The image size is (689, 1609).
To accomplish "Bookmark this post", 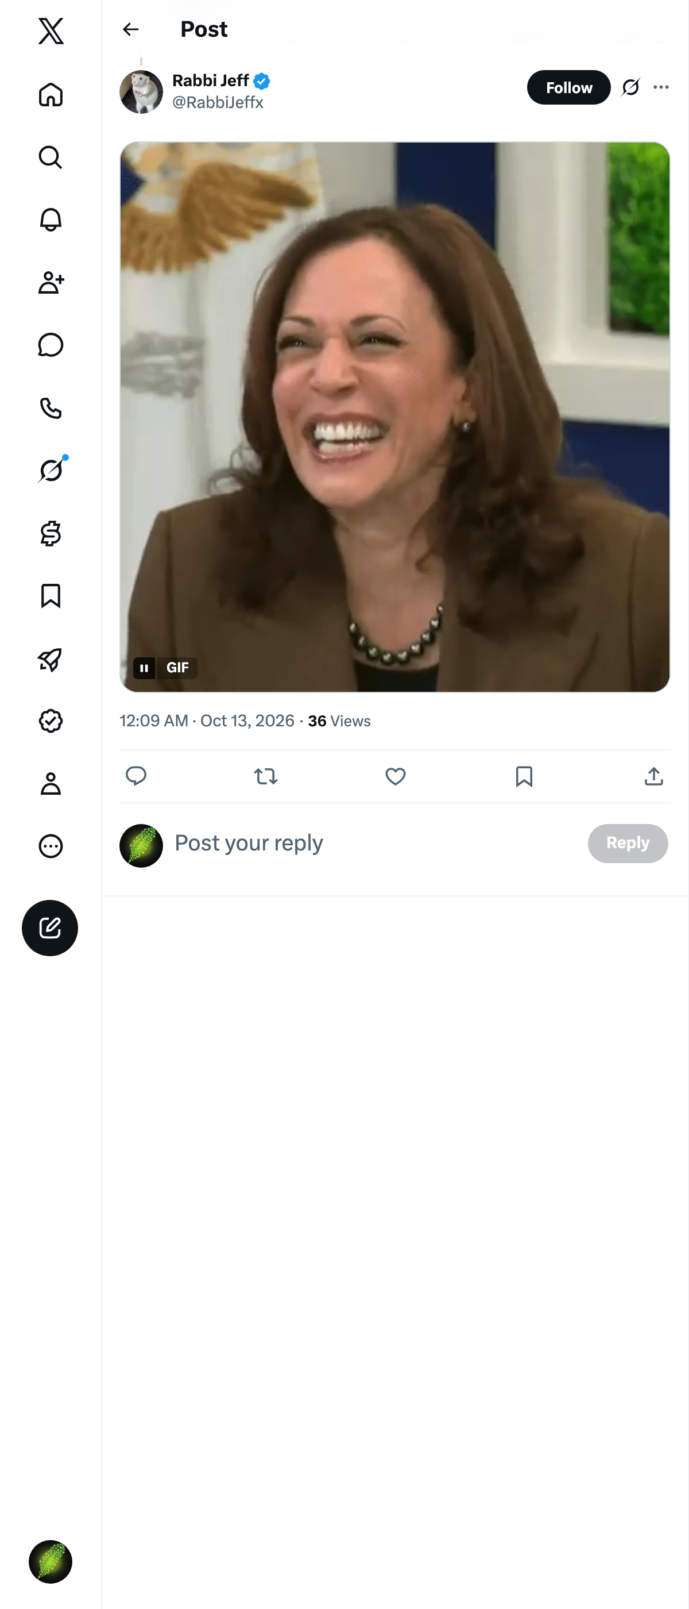I will click(x=524, y=776).
